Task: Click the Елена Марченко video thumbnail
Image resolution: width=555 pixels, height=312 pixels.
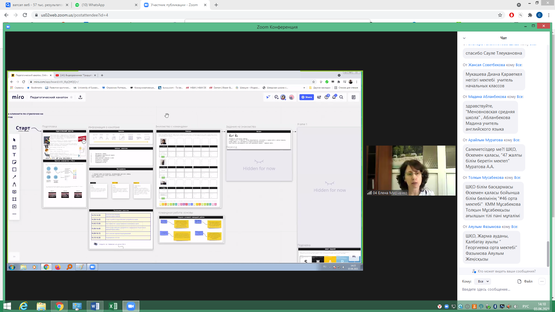Action: tap(411, 170)
